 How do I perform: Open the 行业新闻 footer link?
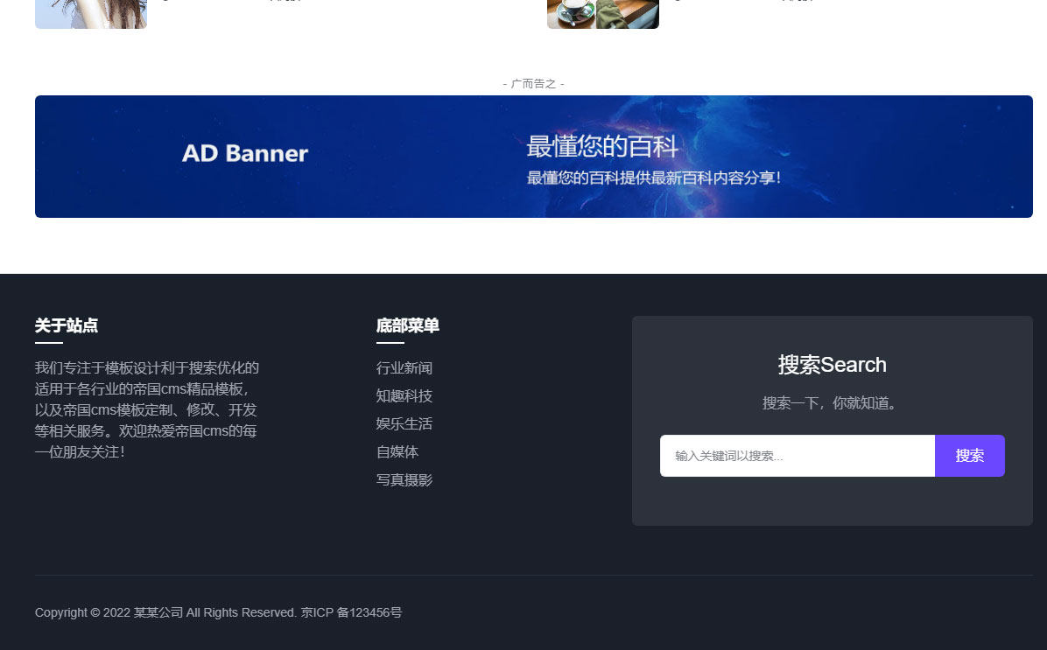404,368
